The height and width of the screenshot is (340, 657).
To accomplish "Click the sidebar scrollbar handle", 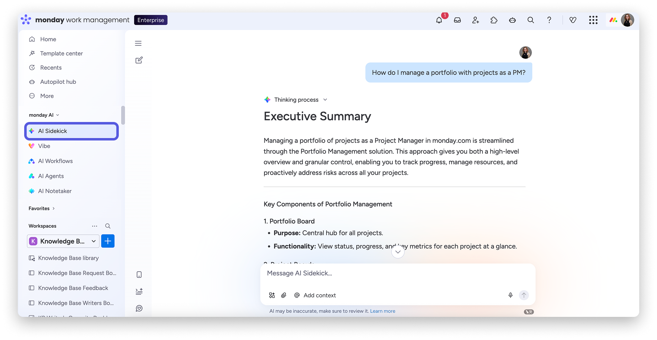I will tap(123, 115).
